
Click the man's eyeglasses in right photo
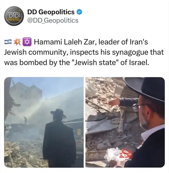click(137, 107)
